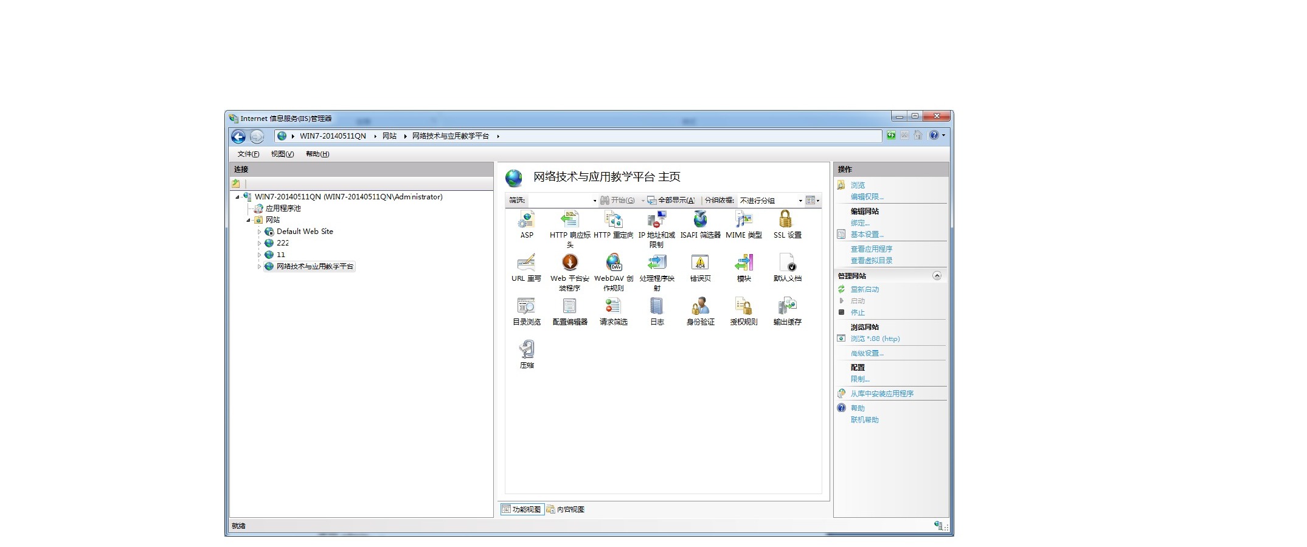The width and height of the screenshot is (1307, 547).
Task: Click WIN7-20140511QN breadcrumb in address bar
Action: tap(333, 136)
